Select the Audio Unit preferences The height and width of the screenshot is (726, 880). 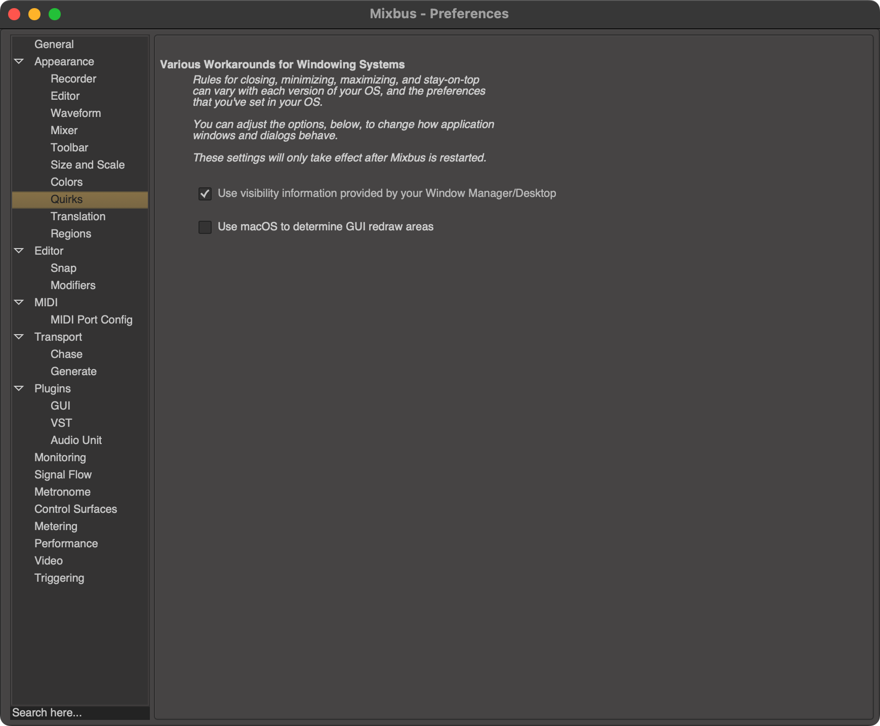click(x=76, y=440)
